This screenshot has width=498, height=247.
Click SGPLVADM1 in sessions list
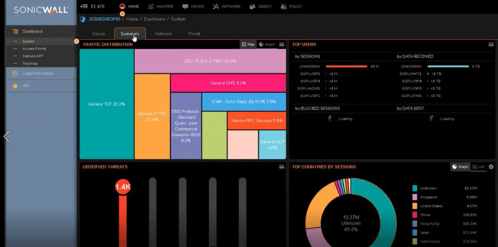[308, 88]
